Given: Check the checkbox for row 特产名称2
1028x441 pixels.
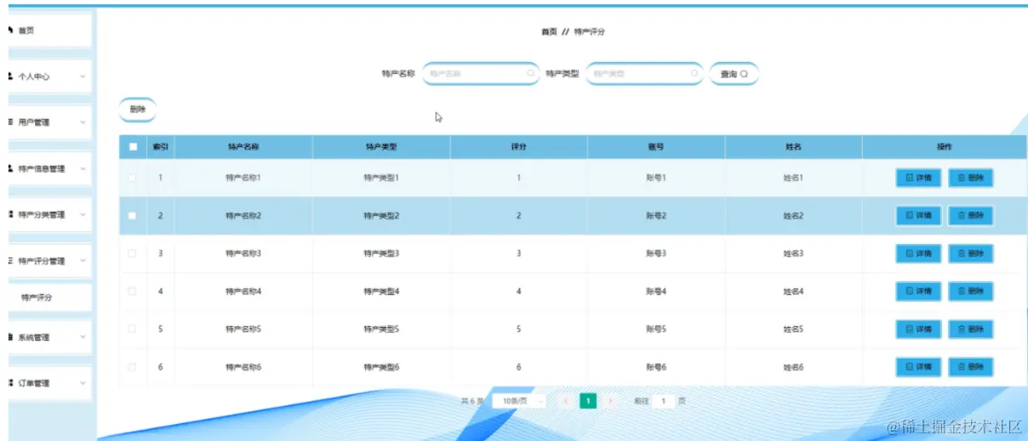Looking at the screenshot, I should click(x=132, y=216).
